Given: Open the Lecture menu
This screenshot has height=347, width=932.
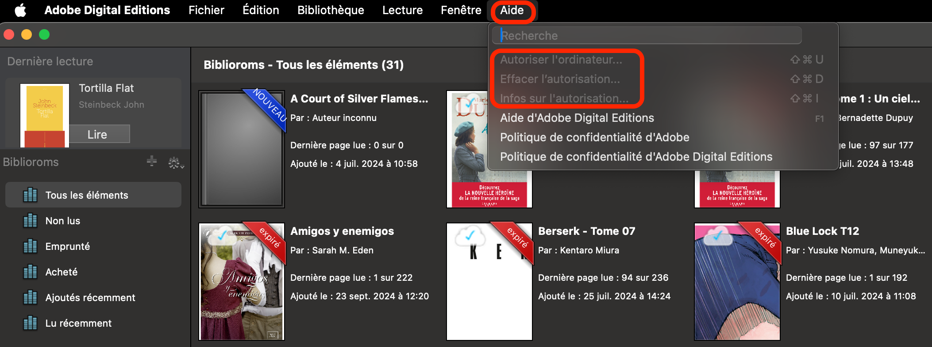Looking at the screenshot, I should pos(402,10).
